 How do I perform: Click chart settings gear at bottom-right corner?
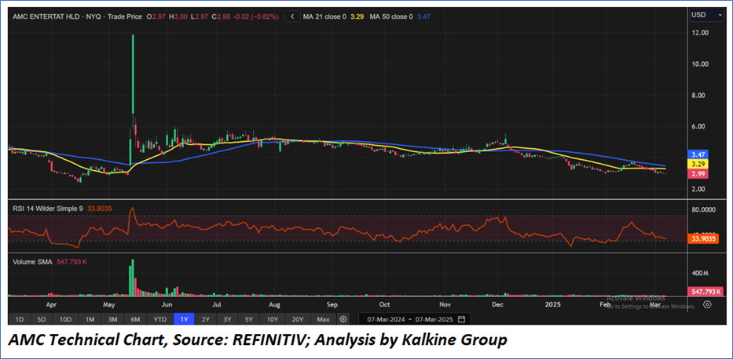point(707,304)
